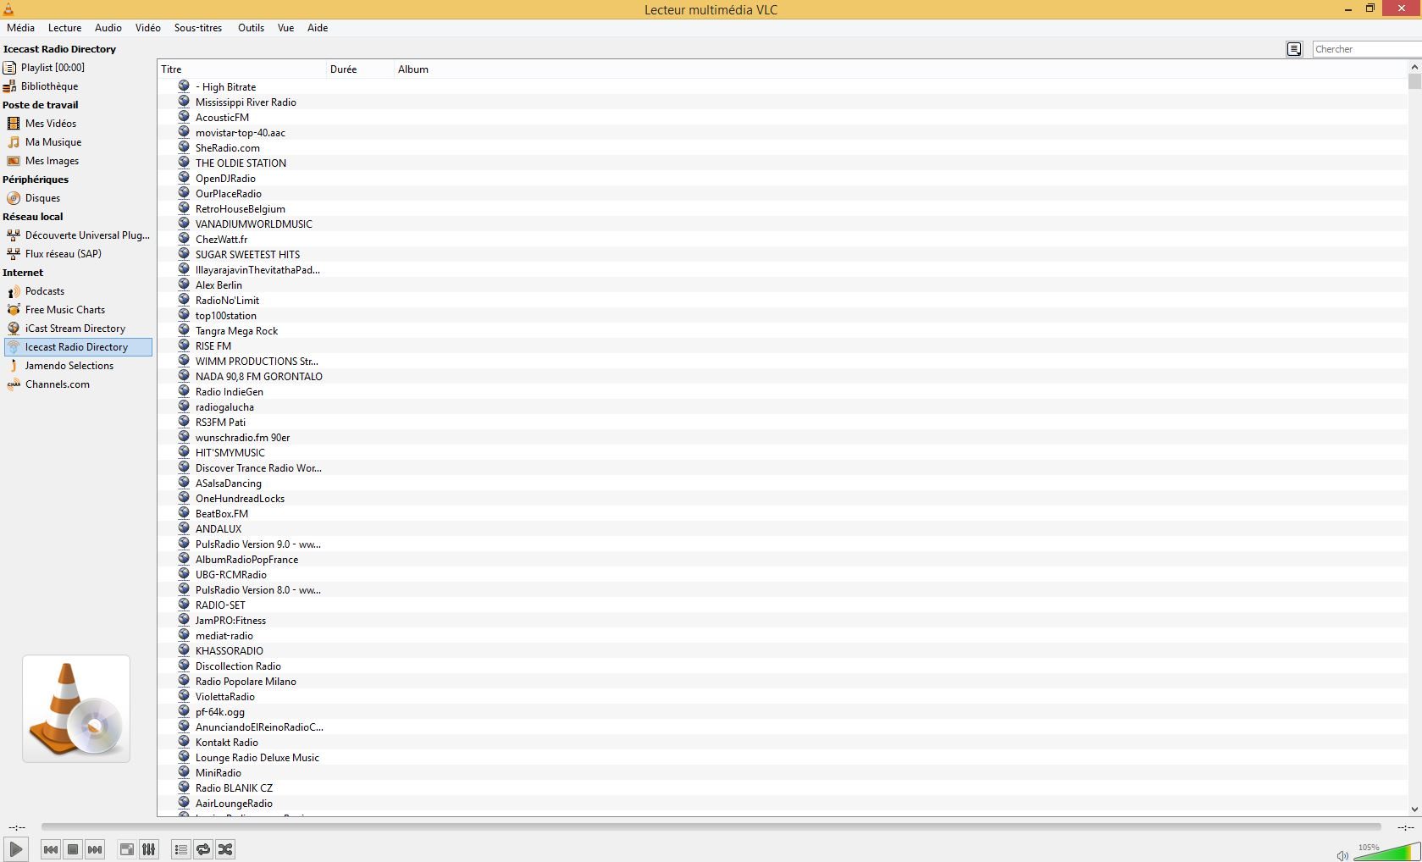Select SUGAR SWEETEST HITS station

247,255
